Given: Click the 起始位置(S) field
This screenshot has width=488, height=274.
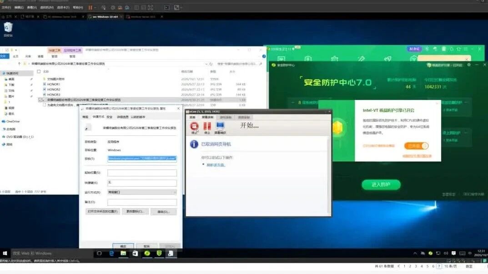Looking at the screenshot, I should pos(142,173).
